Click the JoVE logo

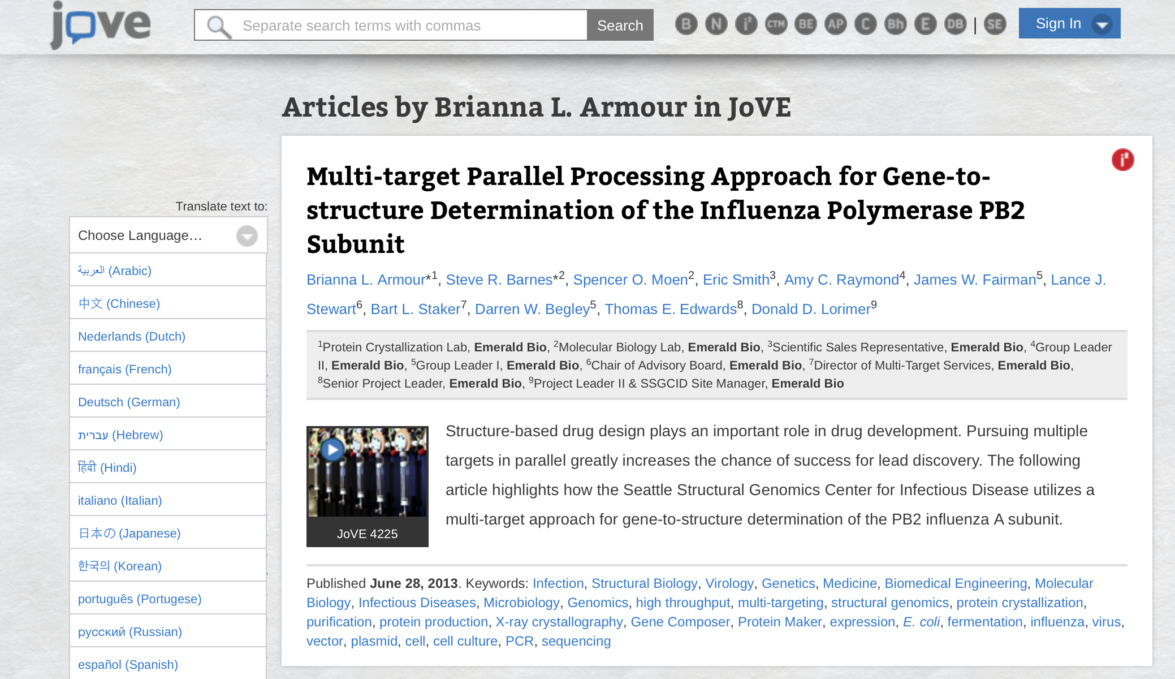pyautogui.click(x=100, y=25)
